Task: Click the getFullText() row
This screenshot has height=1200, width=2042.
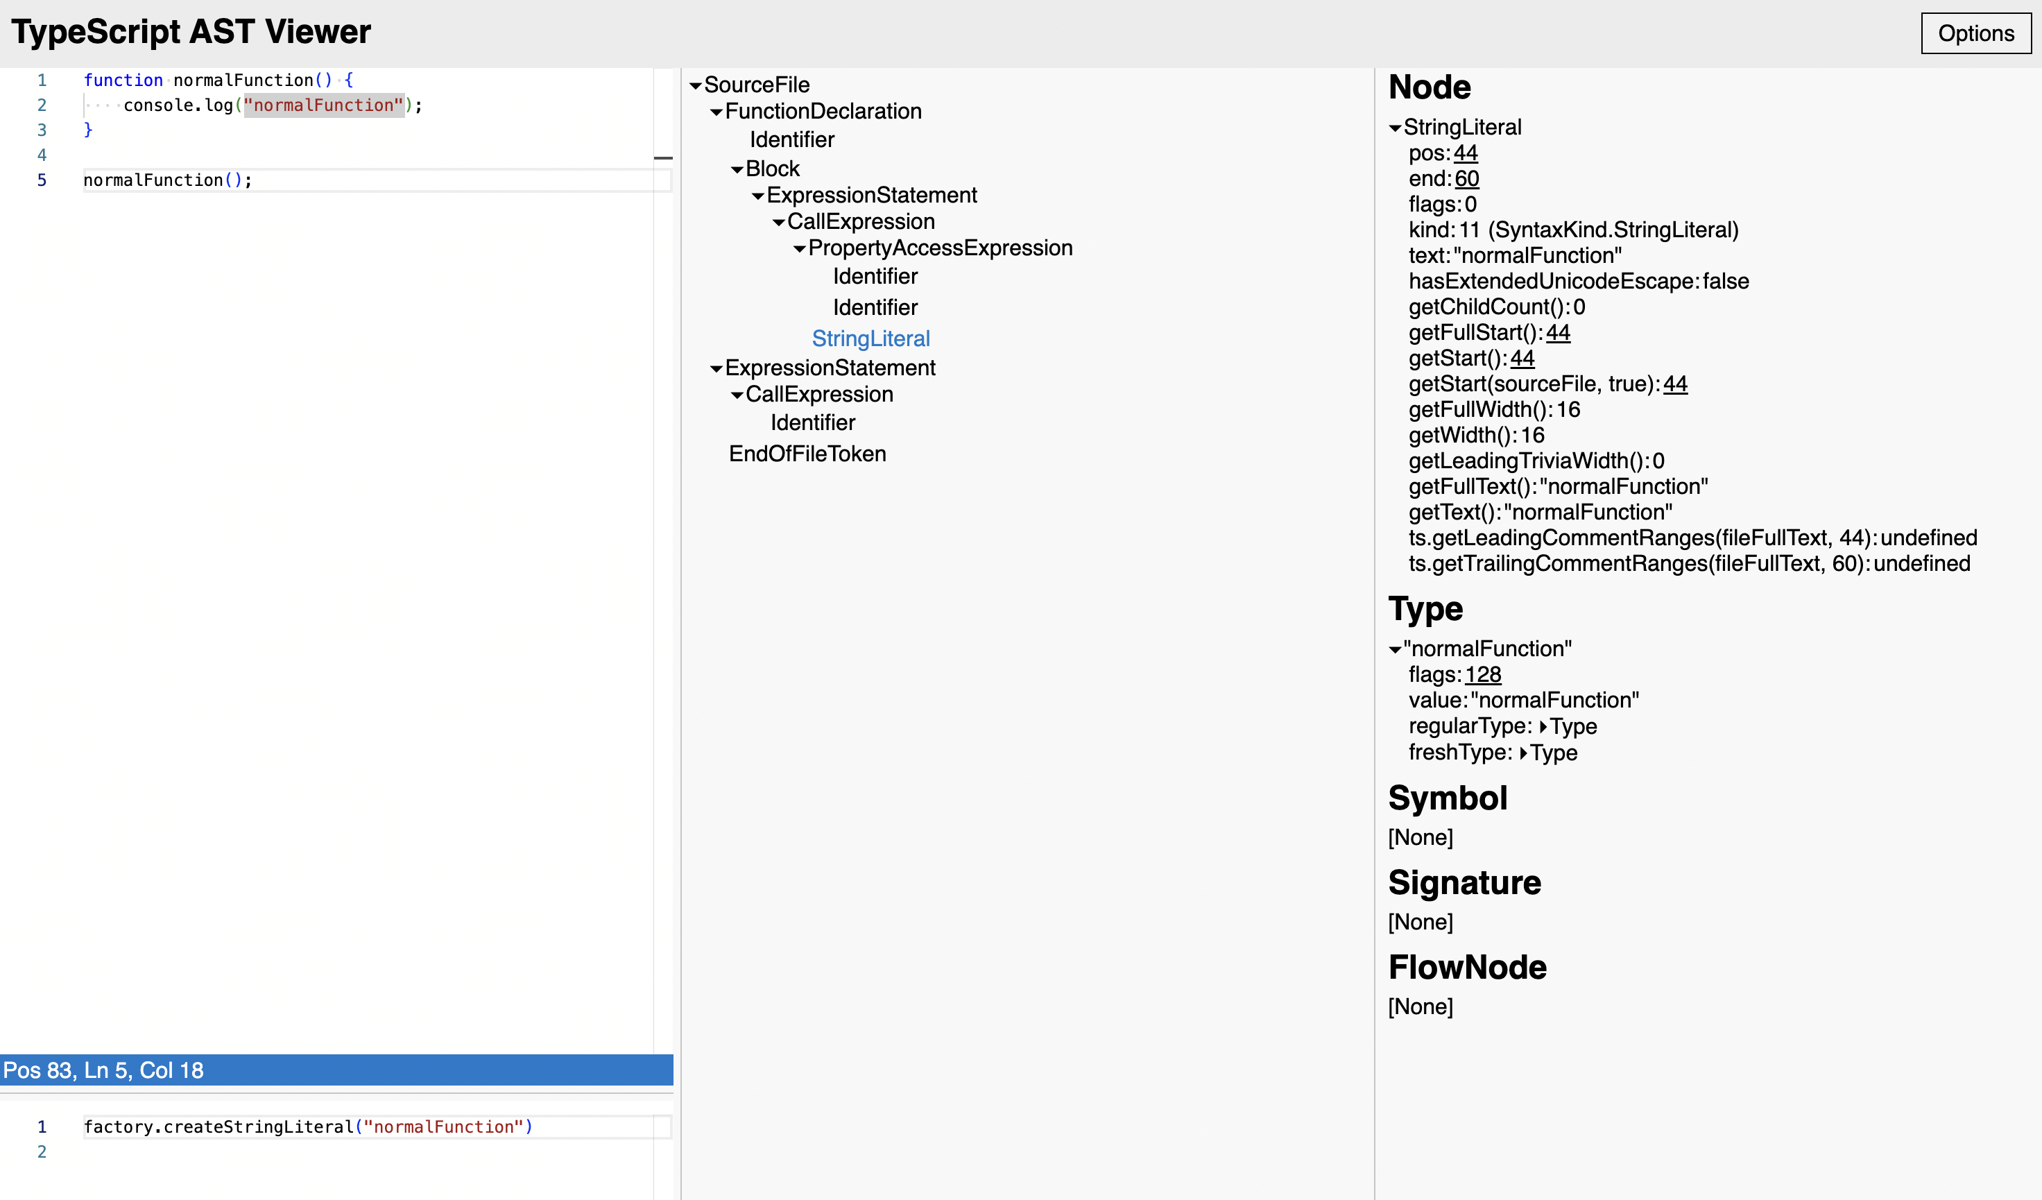Action: pos(1559,487)
